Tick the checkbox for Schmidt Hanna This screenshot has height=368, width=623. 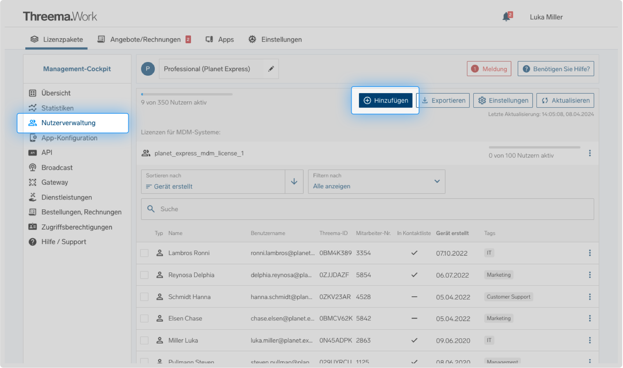coord(144,297)
